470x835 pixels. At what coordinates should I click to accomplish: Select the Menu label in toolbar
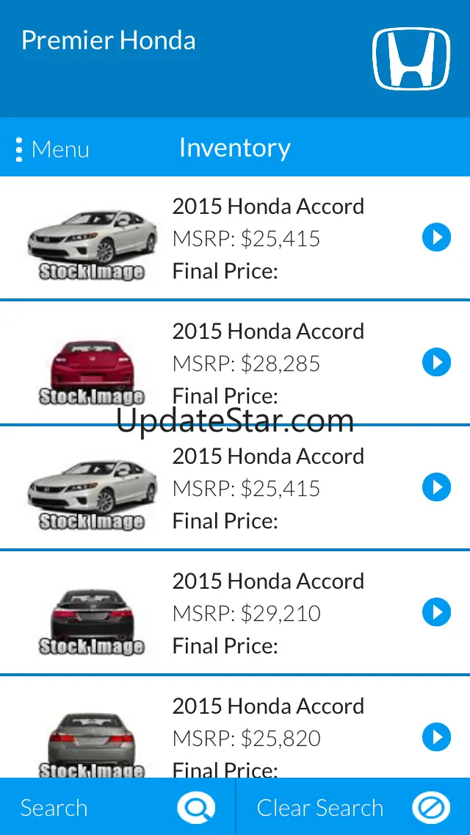pyautogui.click(x=60, y=149)
